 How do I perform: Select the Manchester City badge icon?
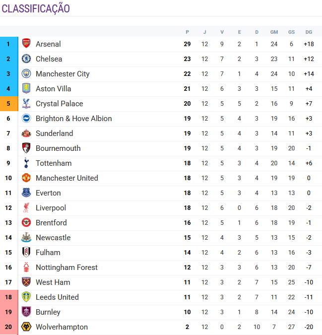(x=26, y=74)
